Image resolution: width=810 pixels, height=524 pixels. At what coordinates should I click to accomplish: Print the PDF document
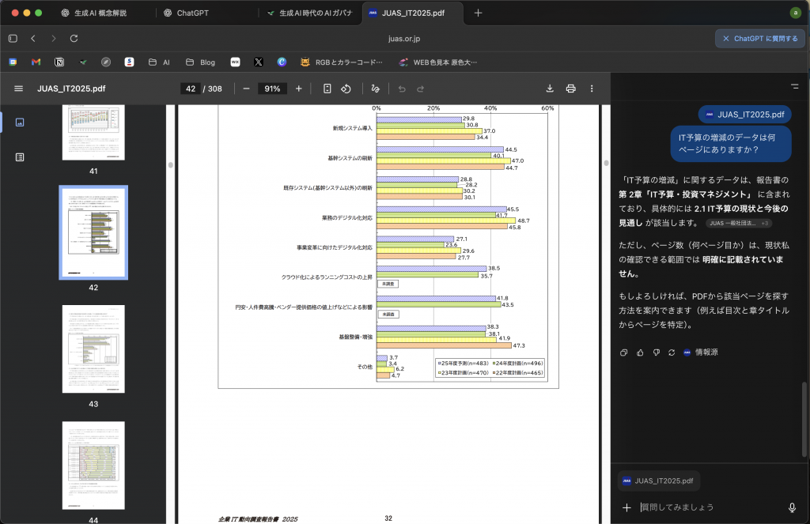pos(570,89)
